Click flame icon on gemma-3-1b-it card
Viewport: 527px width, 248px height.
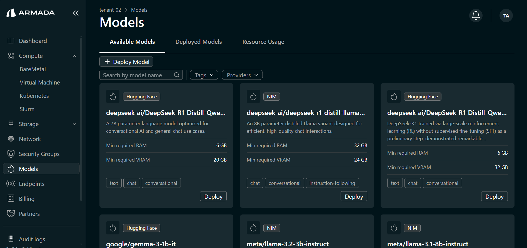[113, 228]
